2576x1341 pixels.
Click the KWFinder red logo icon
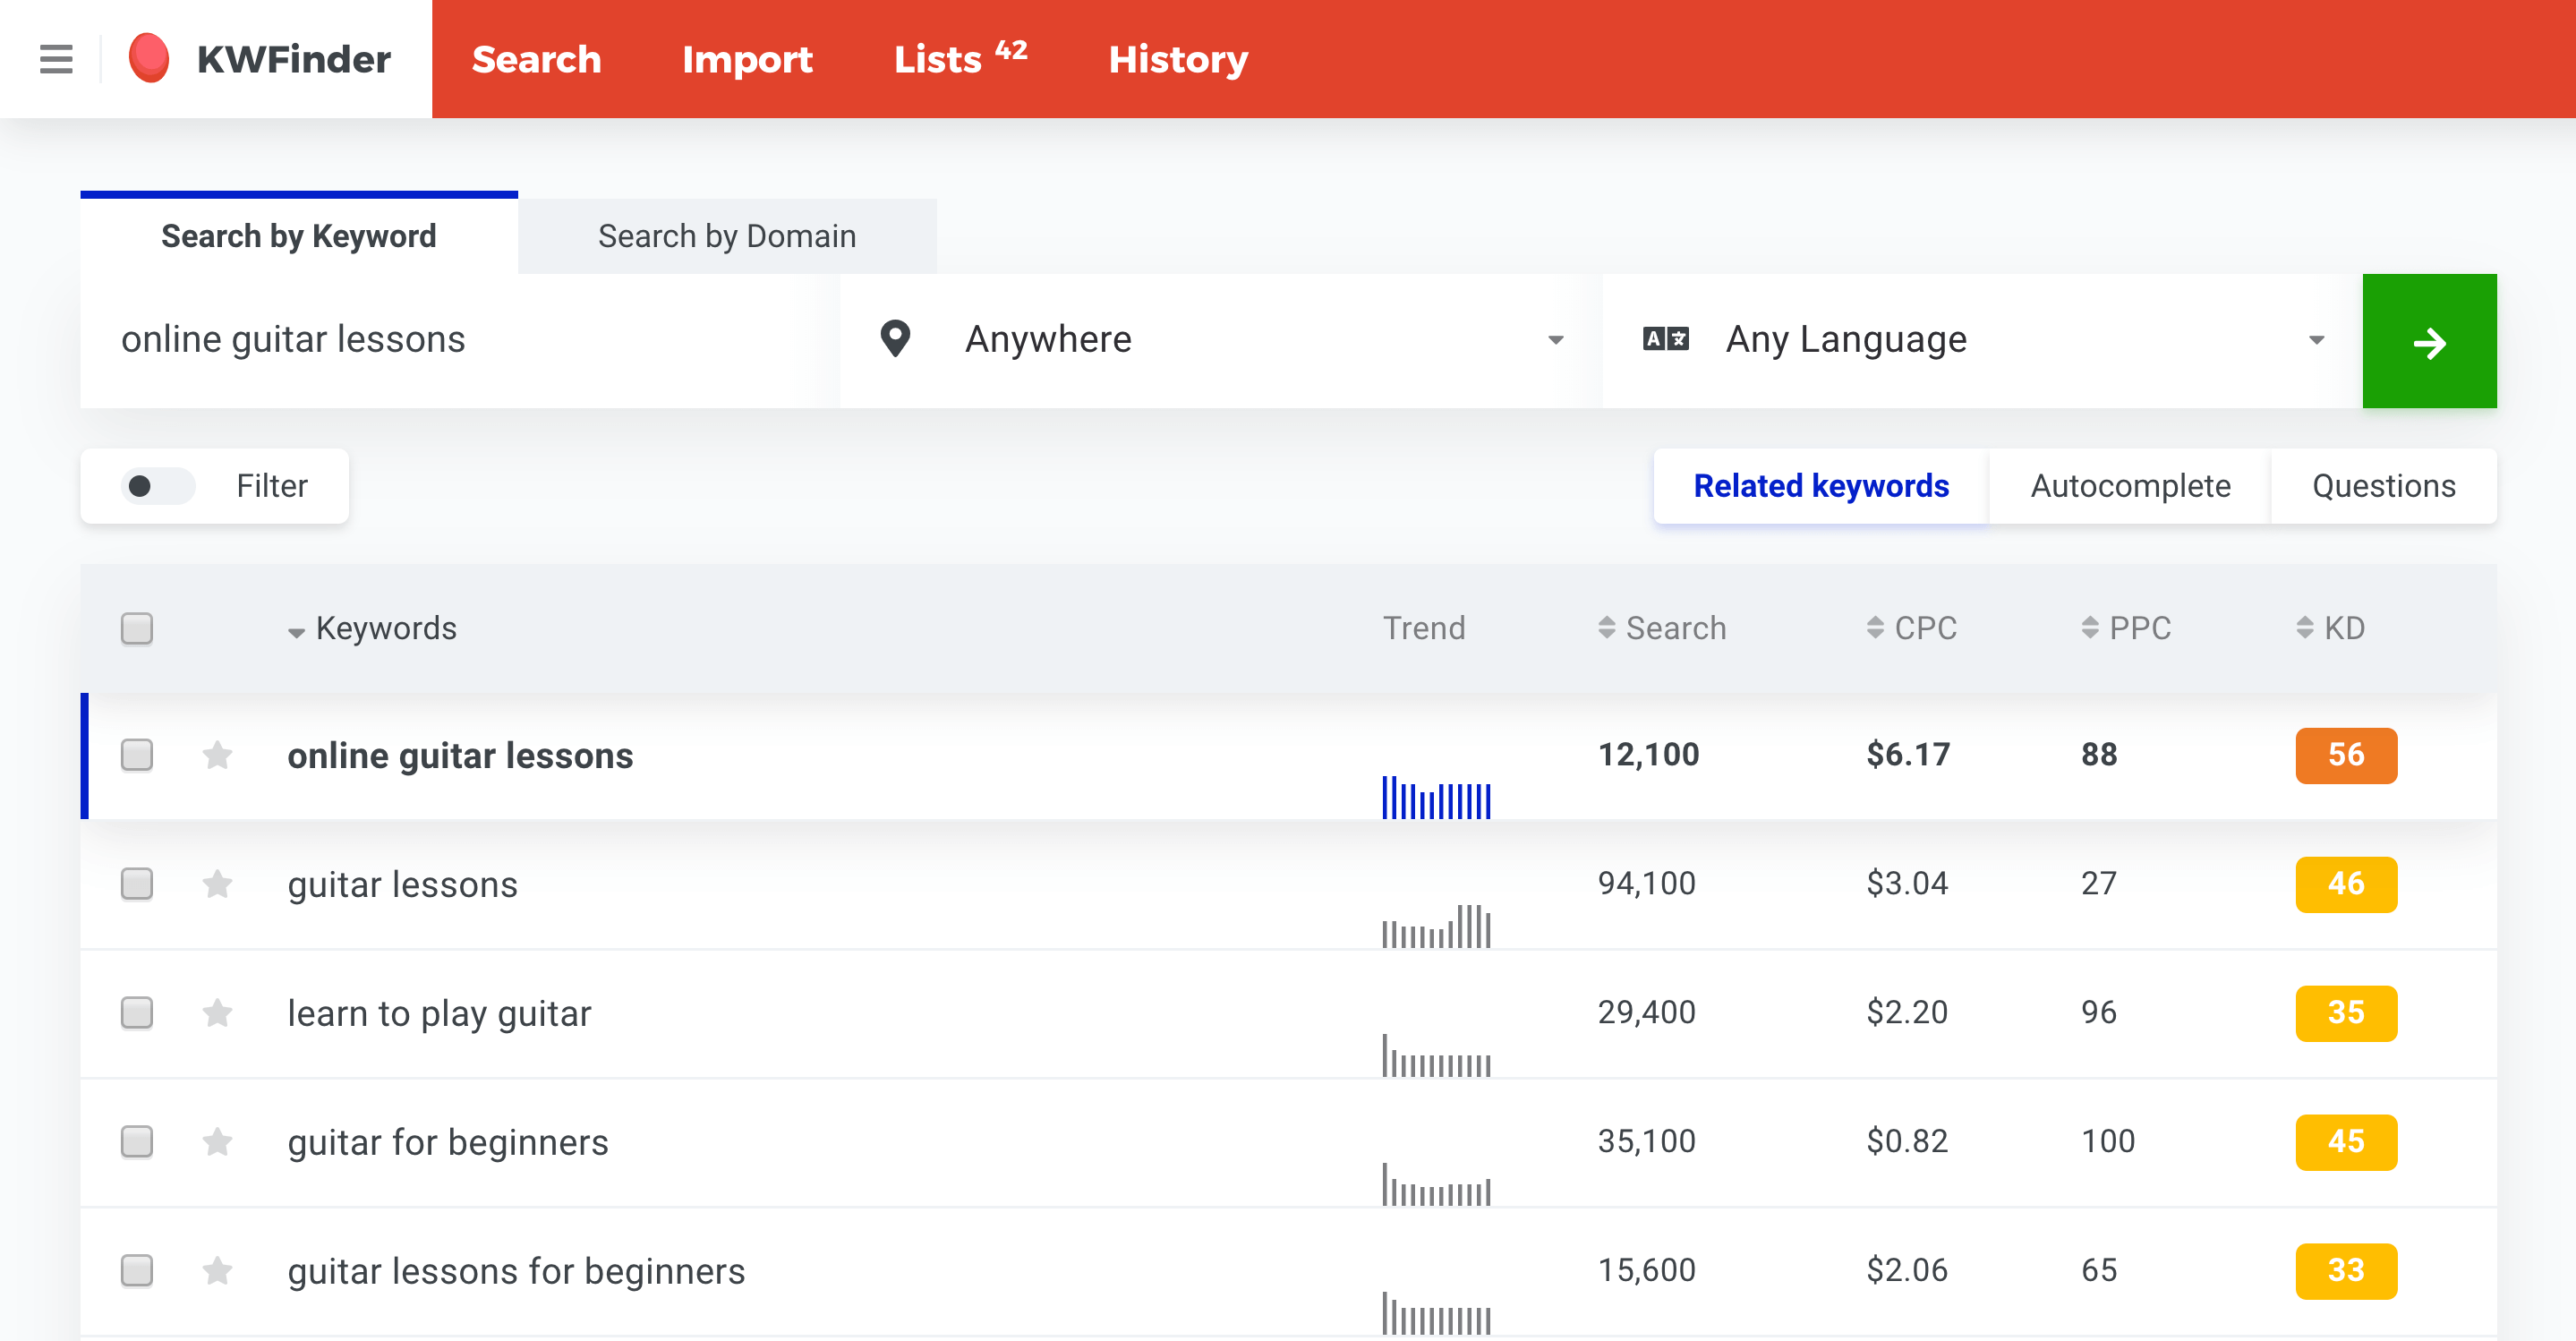tap(149, 58)
